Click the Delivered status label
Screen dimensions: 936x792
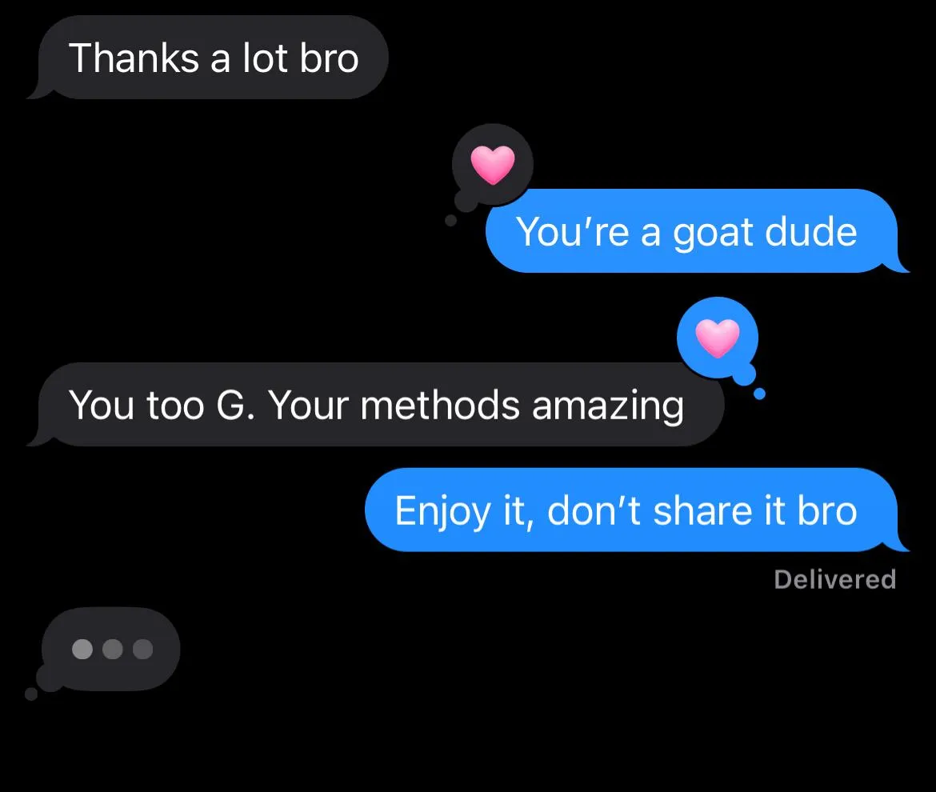click(x=834, y=579)
